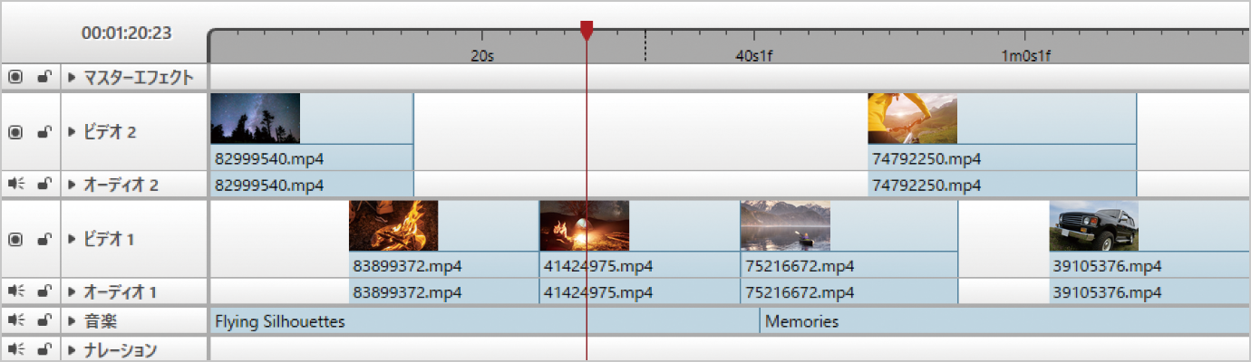The height and width of the screenshot is (362, 1251).
Task: Mute the オーディオ 2 track speaker icon
Action: [15, 185]
